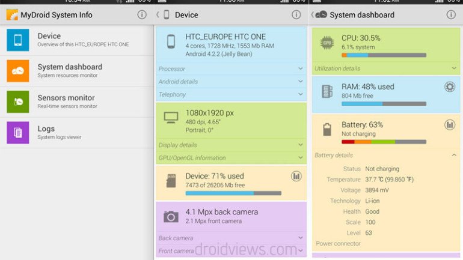Tap the device storage usage bar

(x=233, y=193)
